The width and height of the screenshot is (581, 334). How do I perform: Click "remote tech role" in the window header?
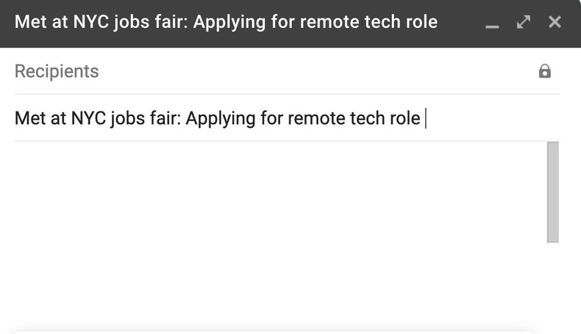tap(375, 22)
